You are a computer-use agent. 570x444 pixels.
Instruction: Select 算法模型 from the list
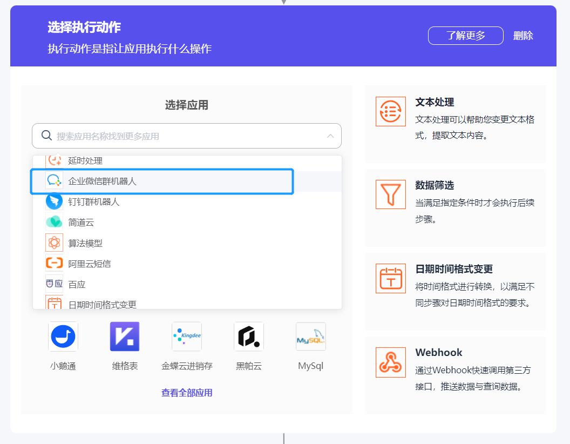pos(187,243)
